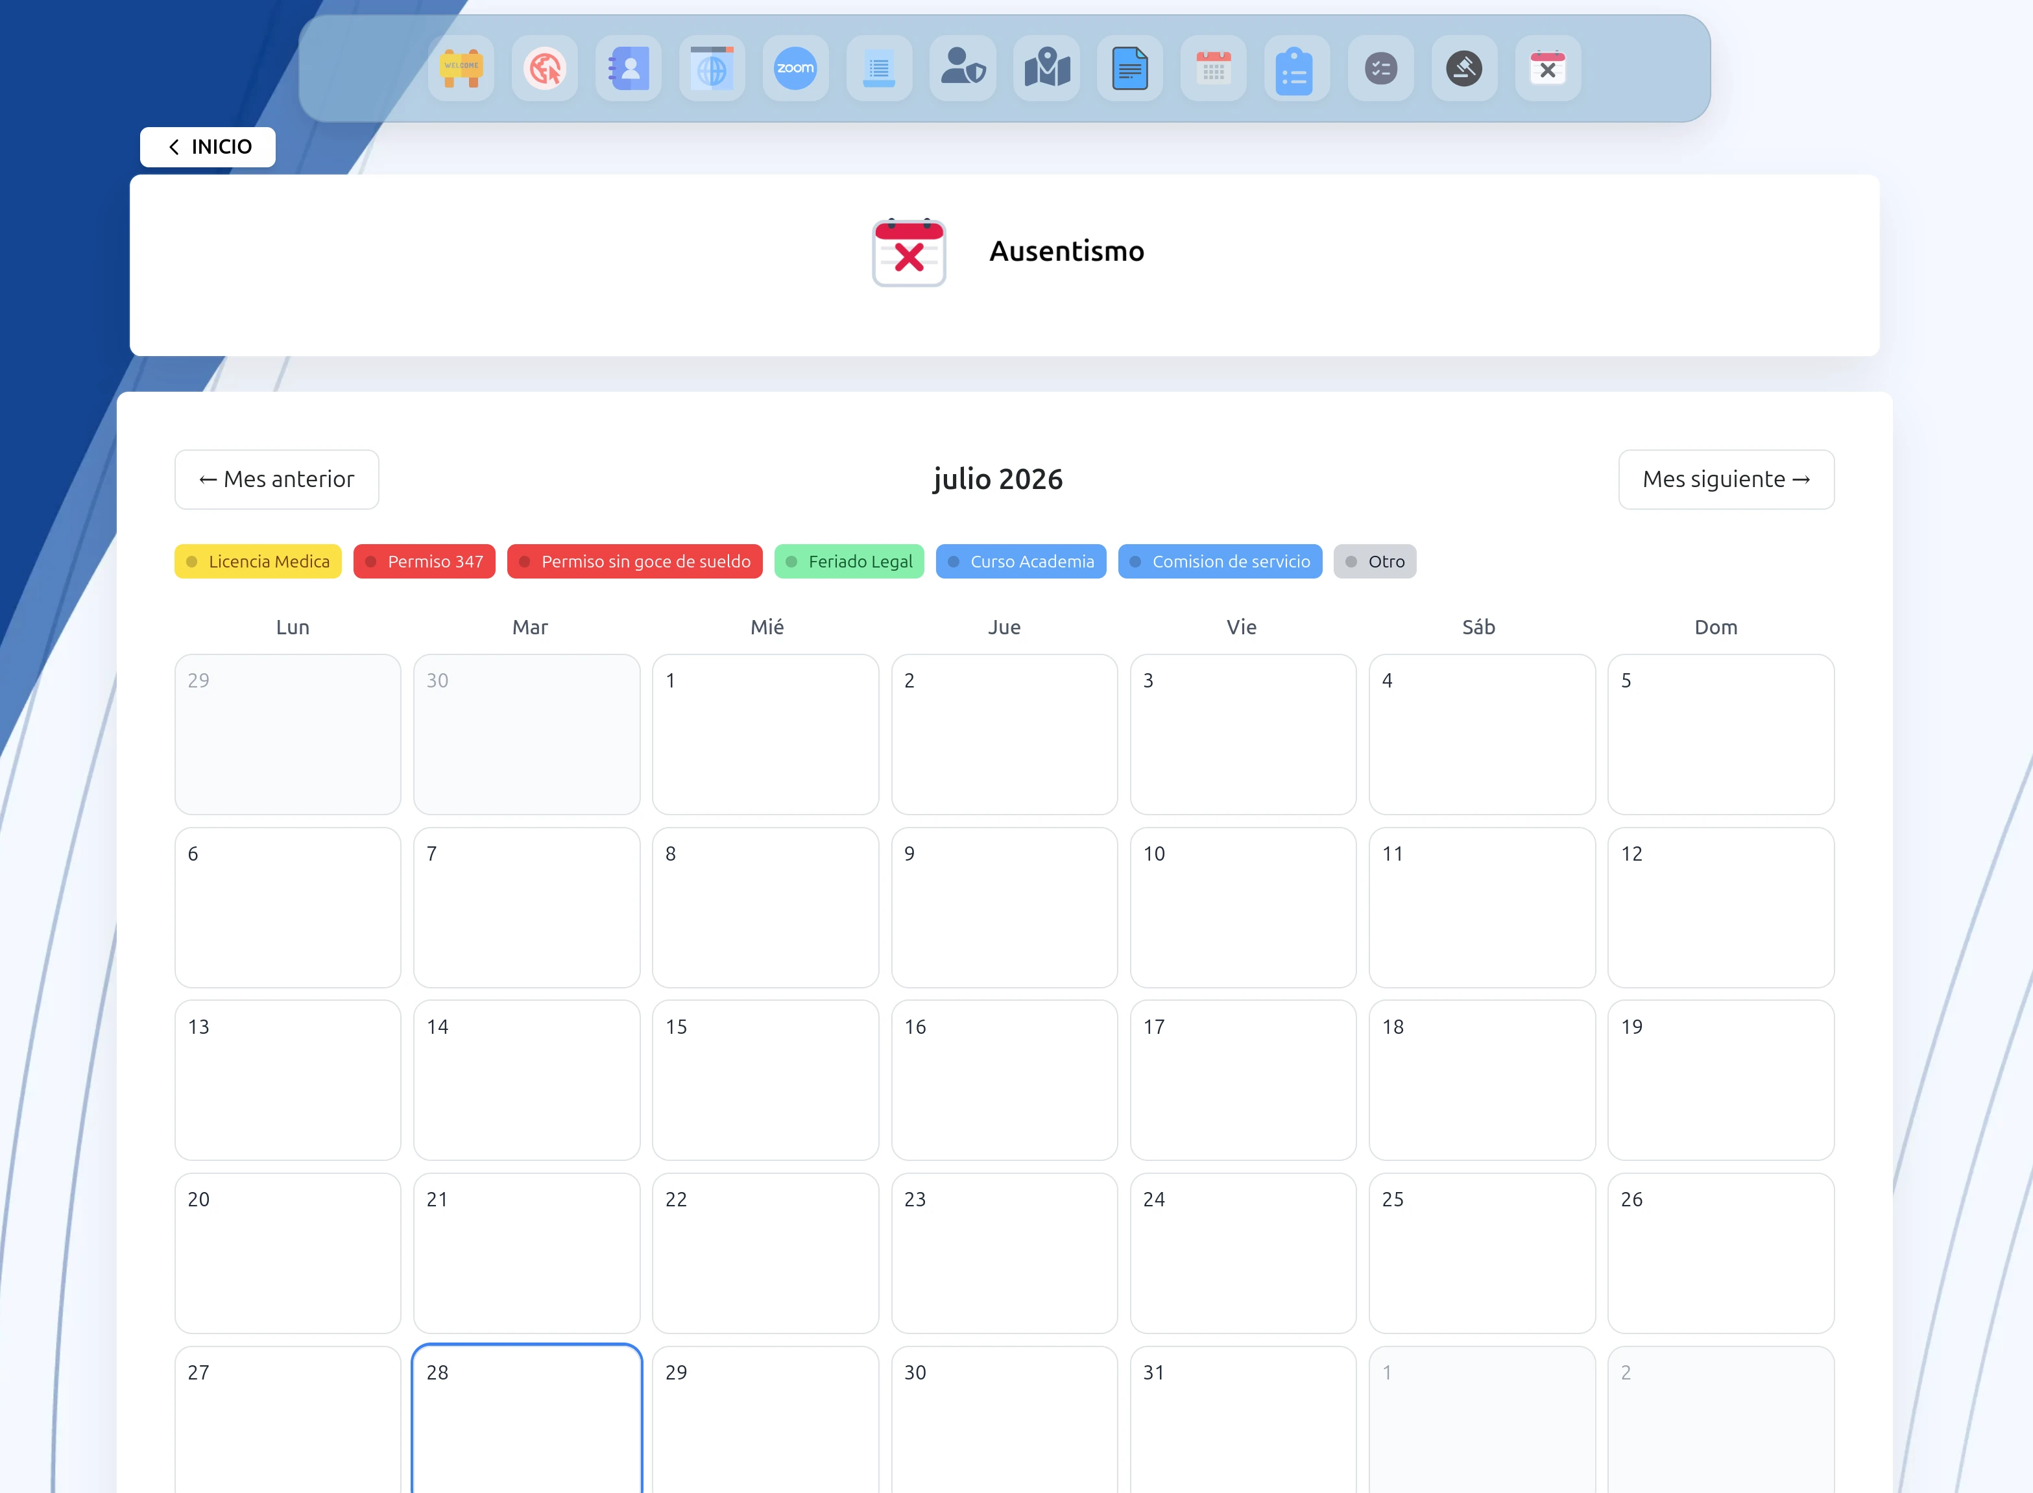Select Friday July 3 cell

coord(1243,735)
